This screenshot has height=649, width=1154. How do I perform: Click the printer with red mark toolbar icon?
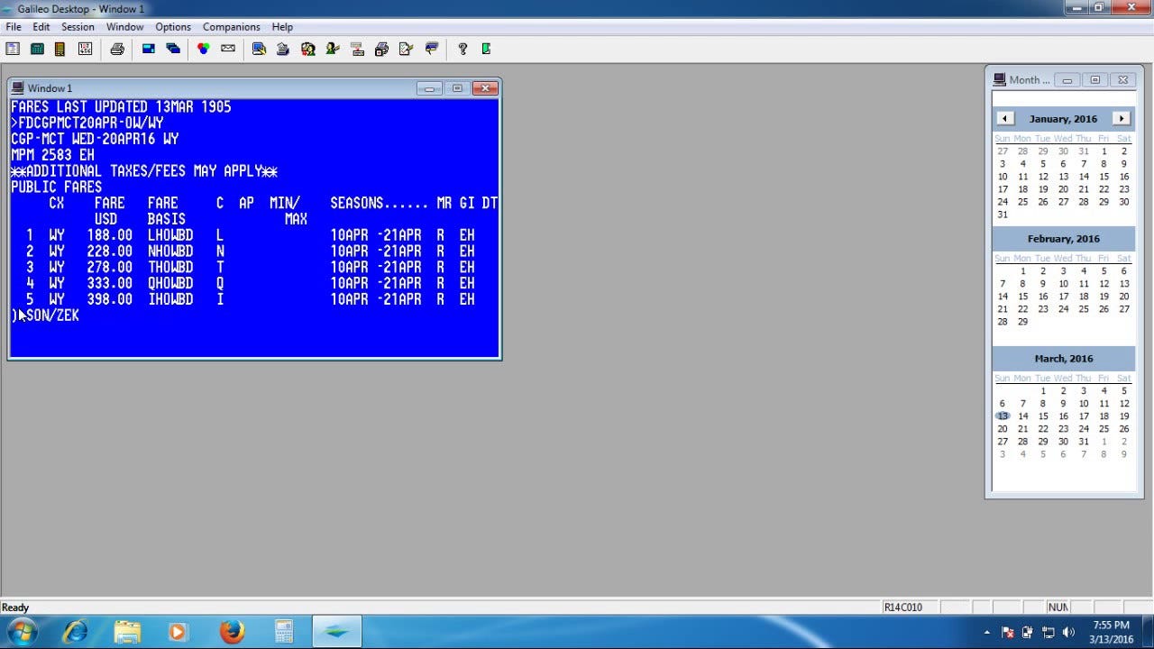(381, 49)
